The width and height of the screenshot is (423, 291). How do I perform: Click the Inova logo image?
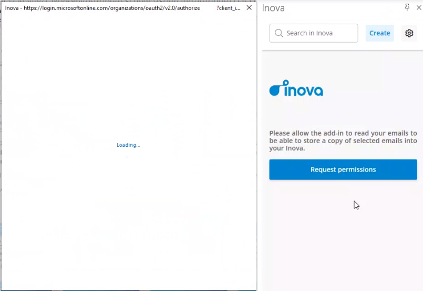click(x=296, y=88)
